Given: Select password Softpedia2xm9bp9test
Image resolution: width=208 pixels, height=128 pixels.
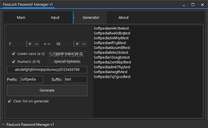Looking at the screenshot, I should [x=112, y=62].
